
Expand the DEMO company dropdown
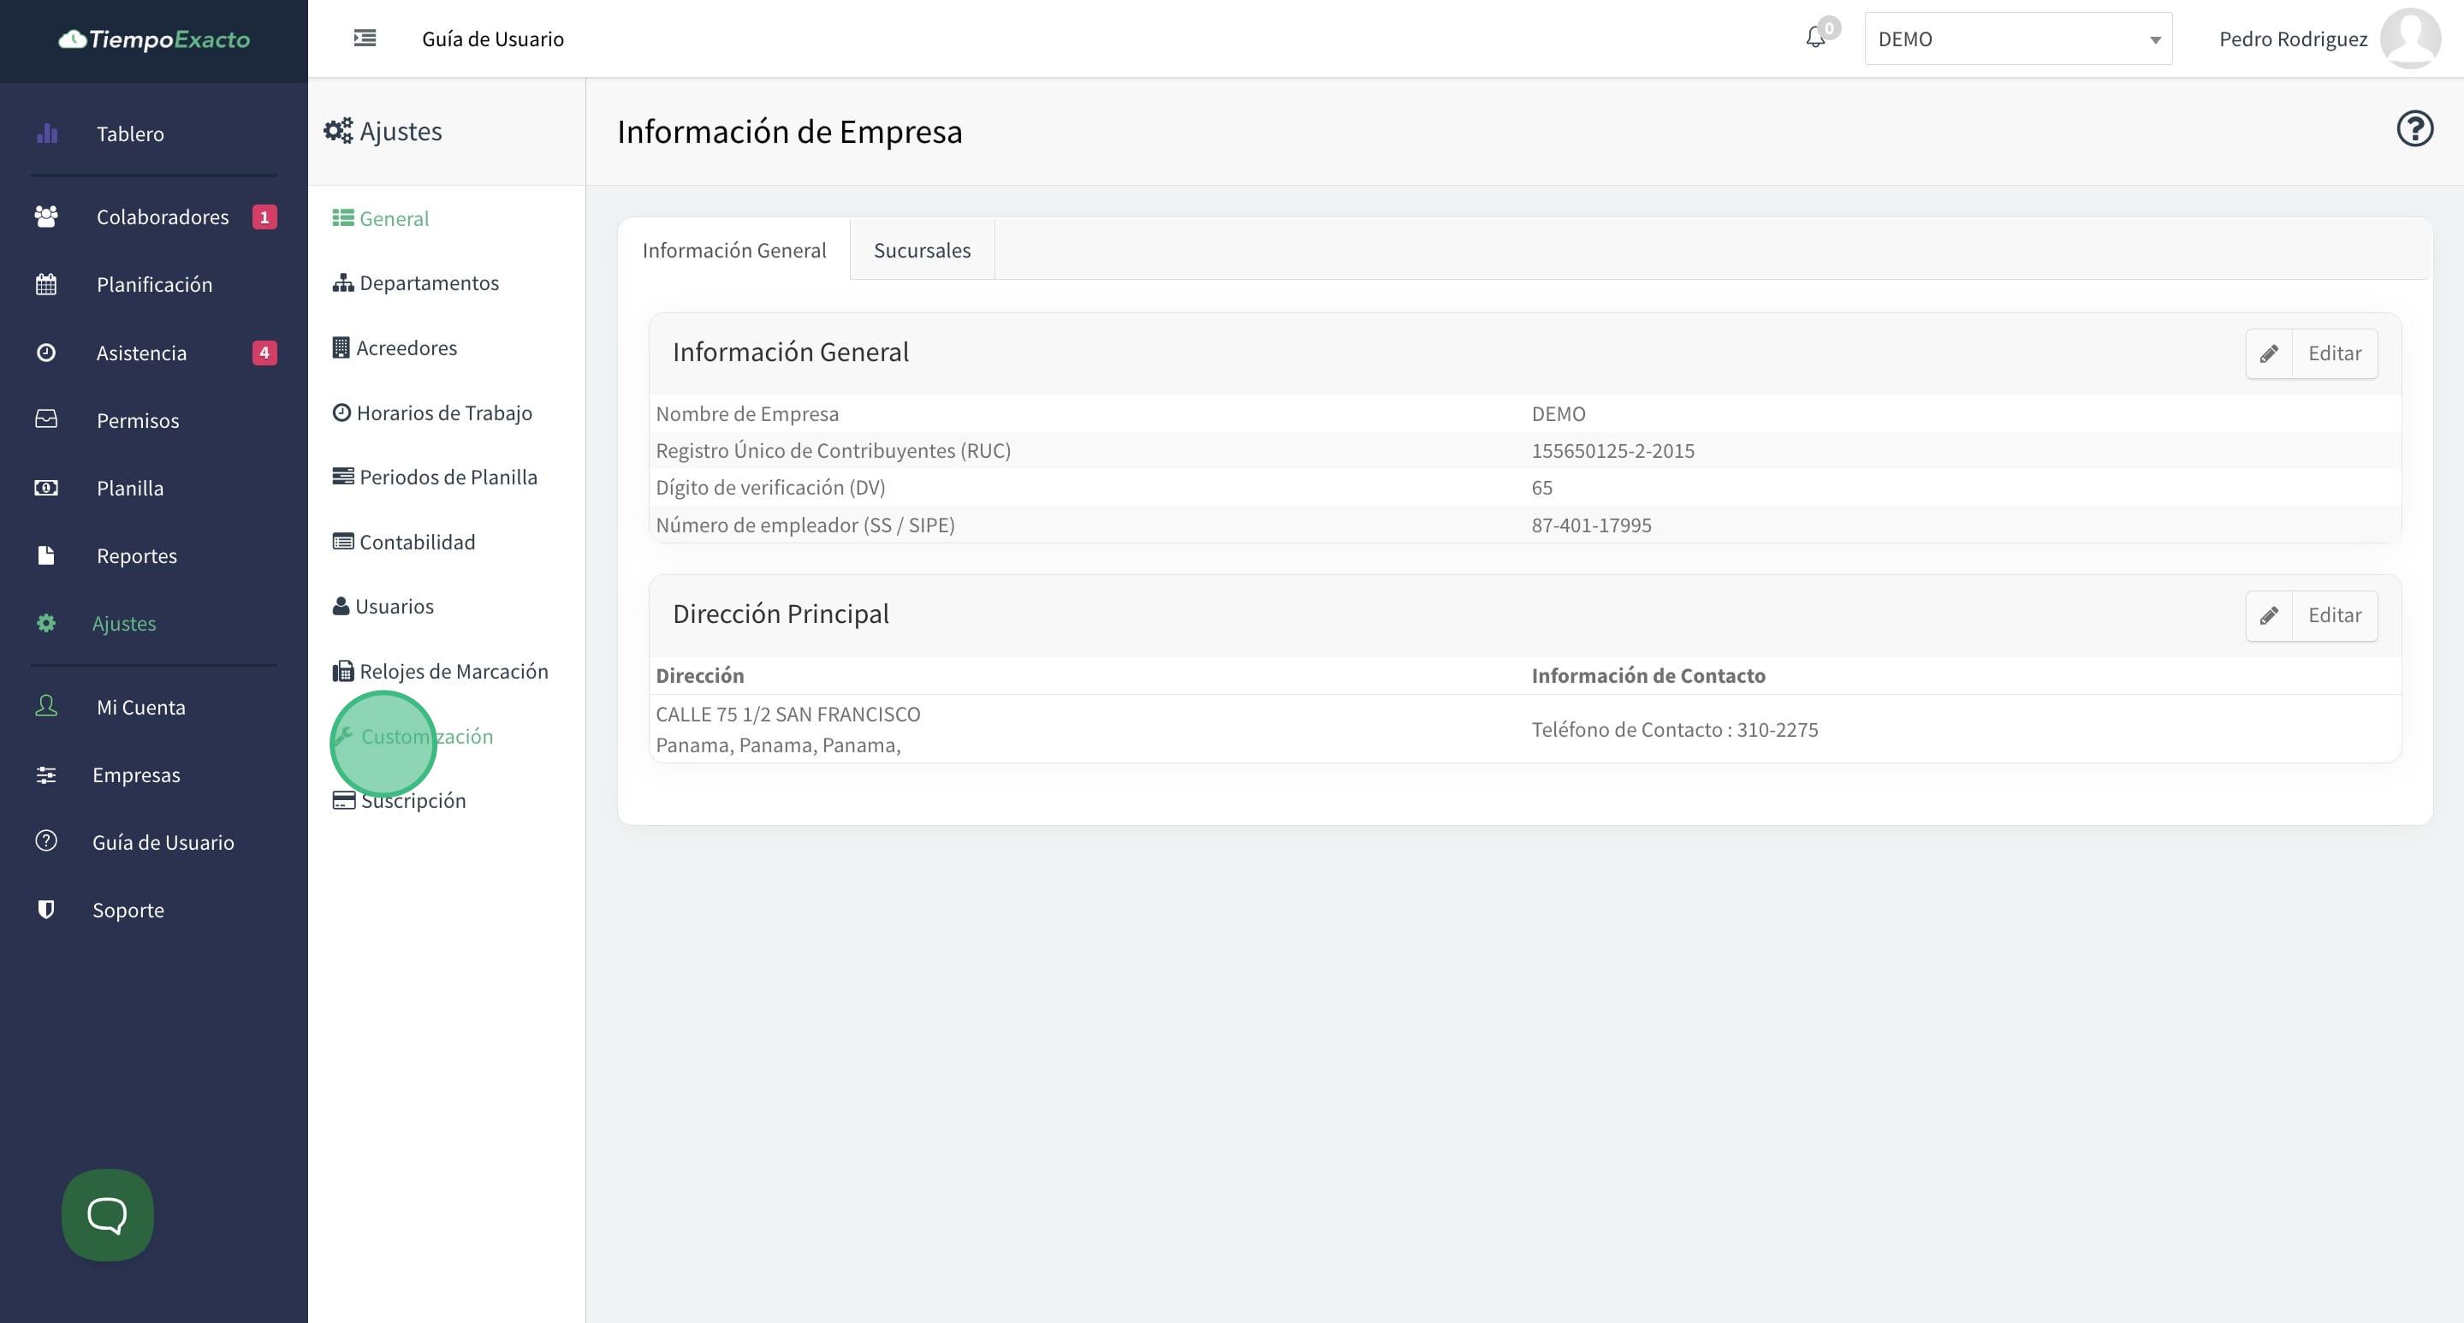point(2017,39)
